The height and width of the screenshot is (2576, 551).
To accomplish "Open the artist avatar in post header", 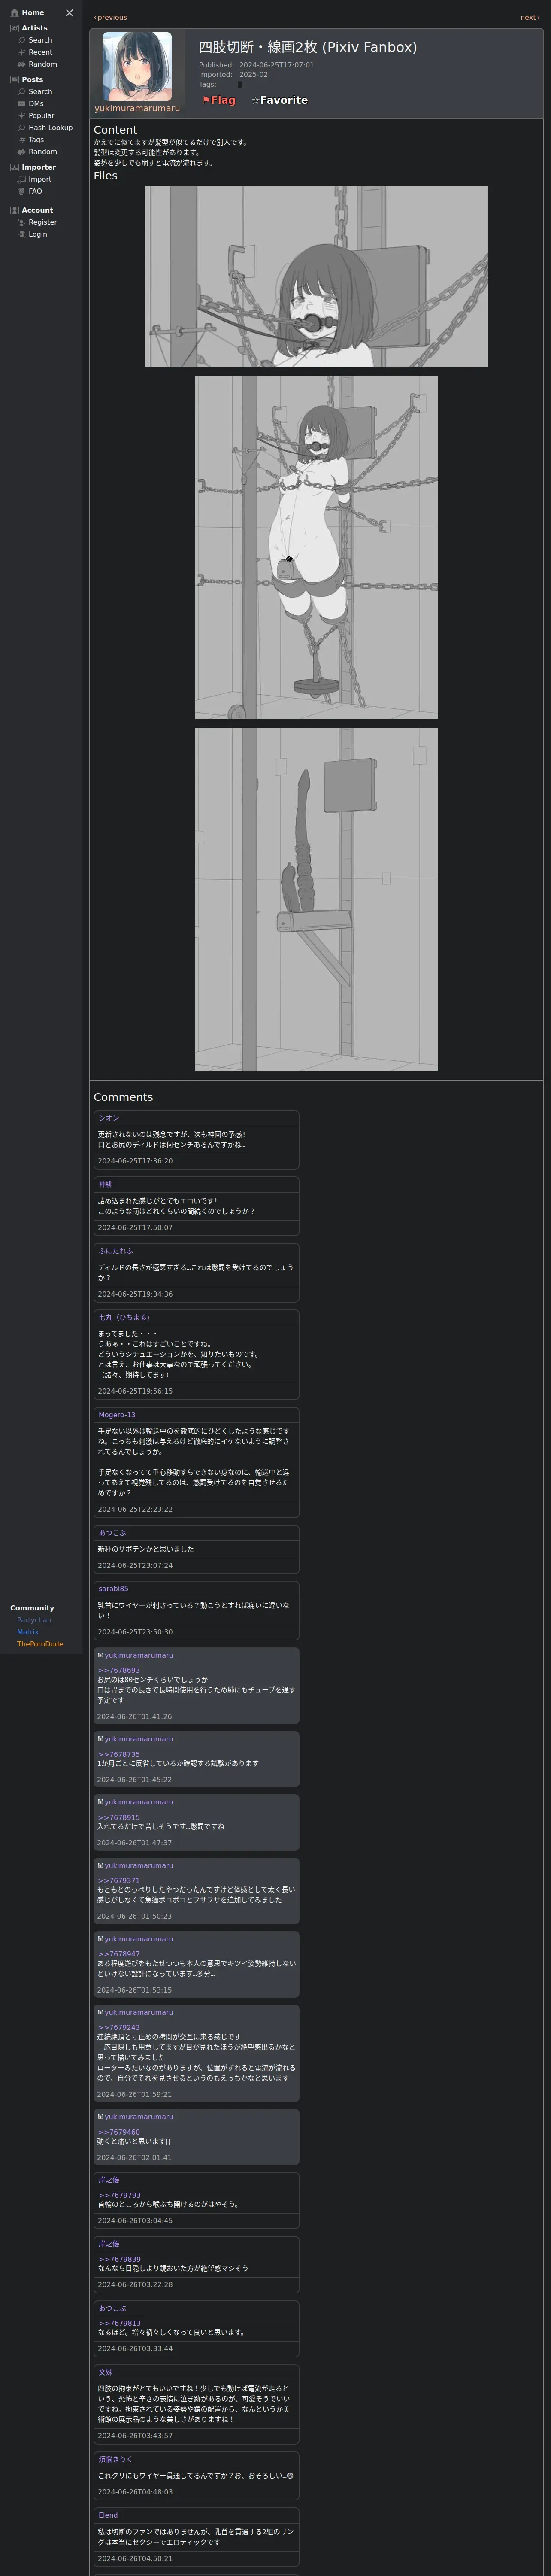I will pyautogui.click(x=137, y=66).
